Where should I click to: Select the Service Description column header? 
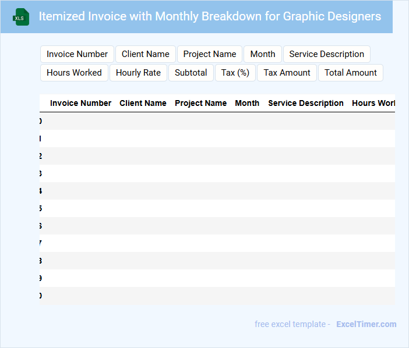point(306,103)
